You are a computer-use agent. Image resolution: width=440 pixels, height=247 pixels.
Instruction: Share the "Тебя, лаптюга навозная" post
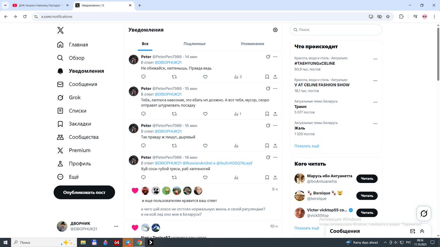[275, 114]
